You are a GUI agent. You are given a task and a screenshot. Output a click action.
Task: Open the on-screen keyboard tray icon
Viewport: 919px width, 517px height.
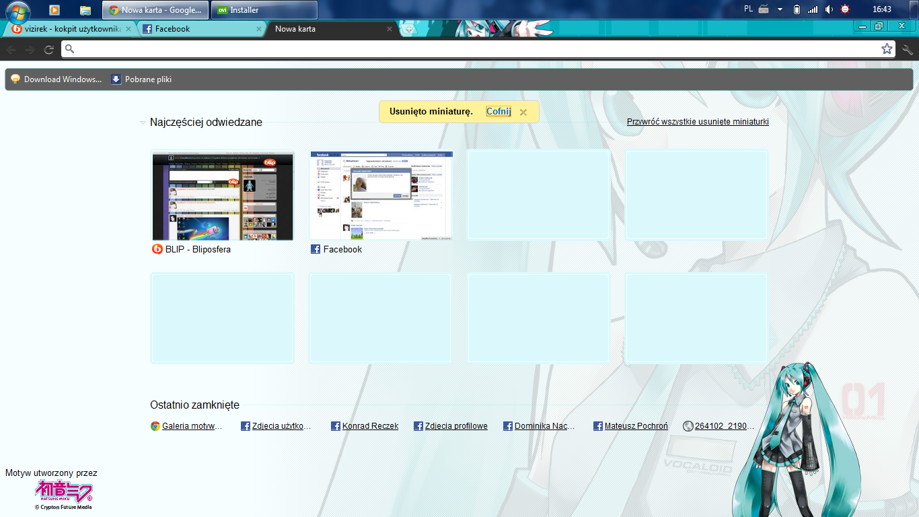(x=764, y=9)
